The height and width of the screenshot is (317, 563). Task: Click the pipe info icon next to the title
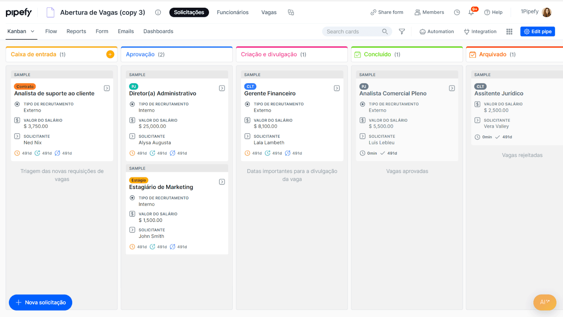point(158,12)
